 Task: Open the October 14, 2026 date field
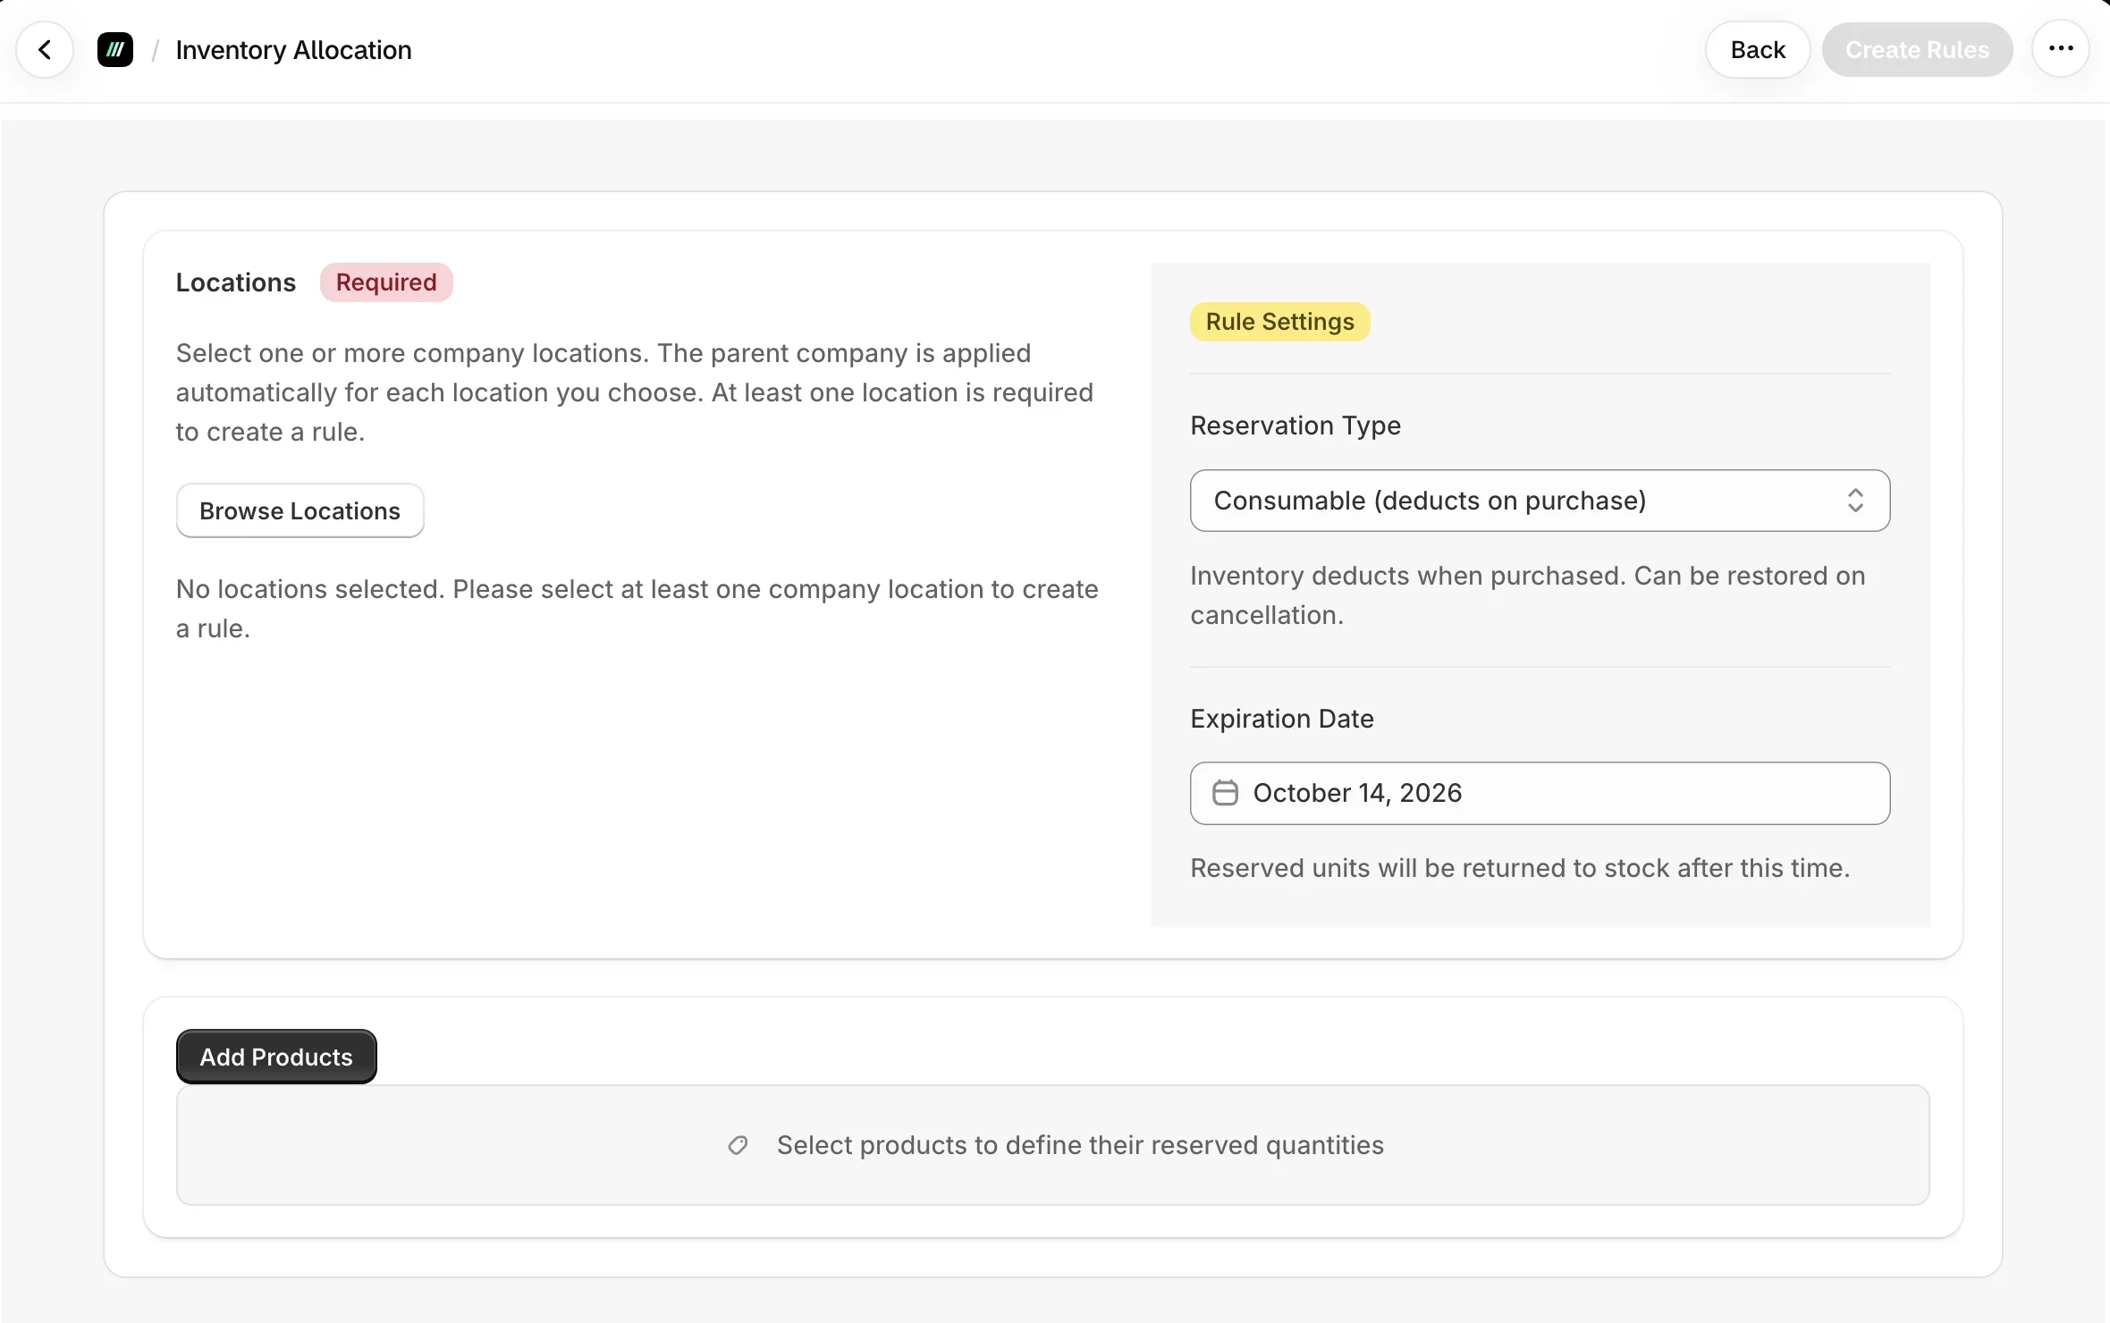[x=1540, y=793]
